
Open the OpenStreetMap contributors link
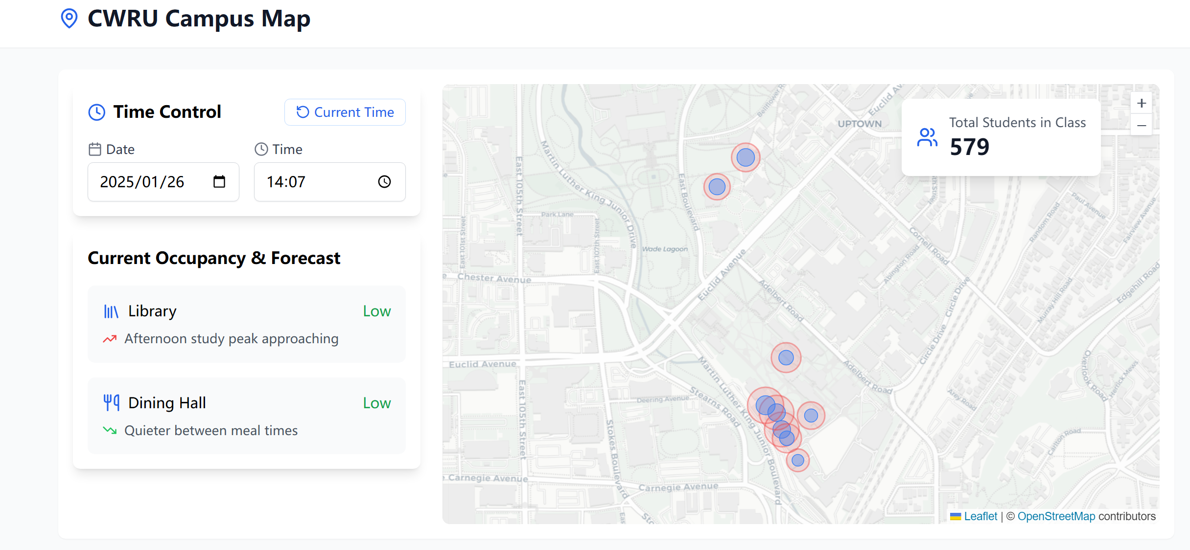(x=1057, y=516)
